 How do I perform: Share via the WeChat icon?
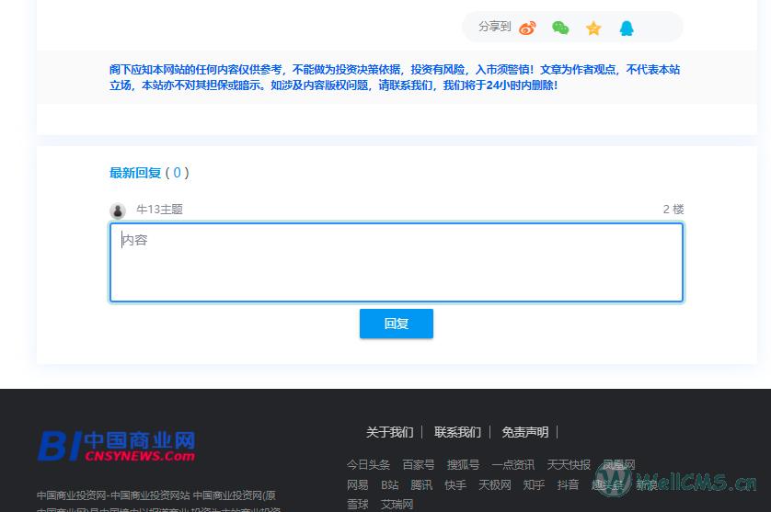560,28
